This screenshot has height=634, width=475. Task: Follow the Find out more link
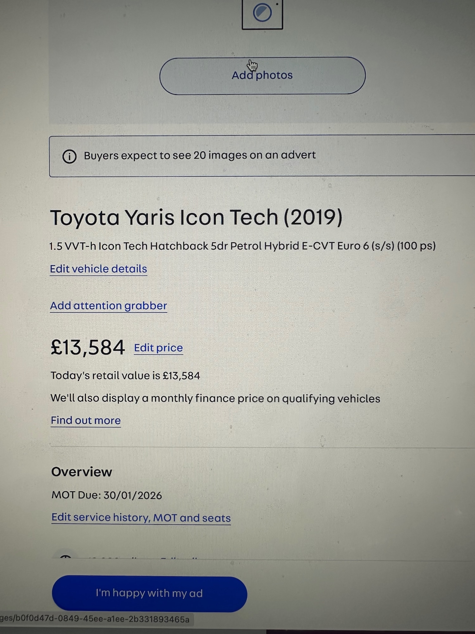tap(86, 420)
